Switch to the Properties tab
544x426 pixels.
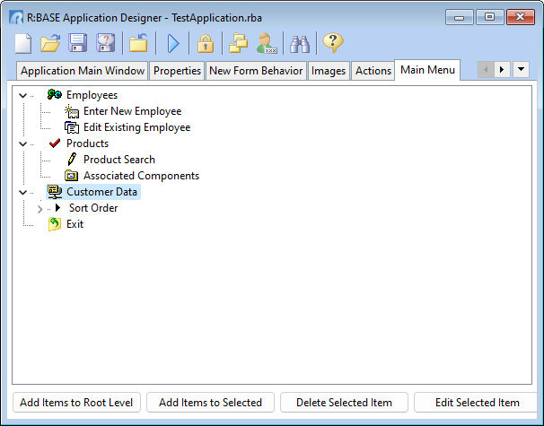(177, 71)
